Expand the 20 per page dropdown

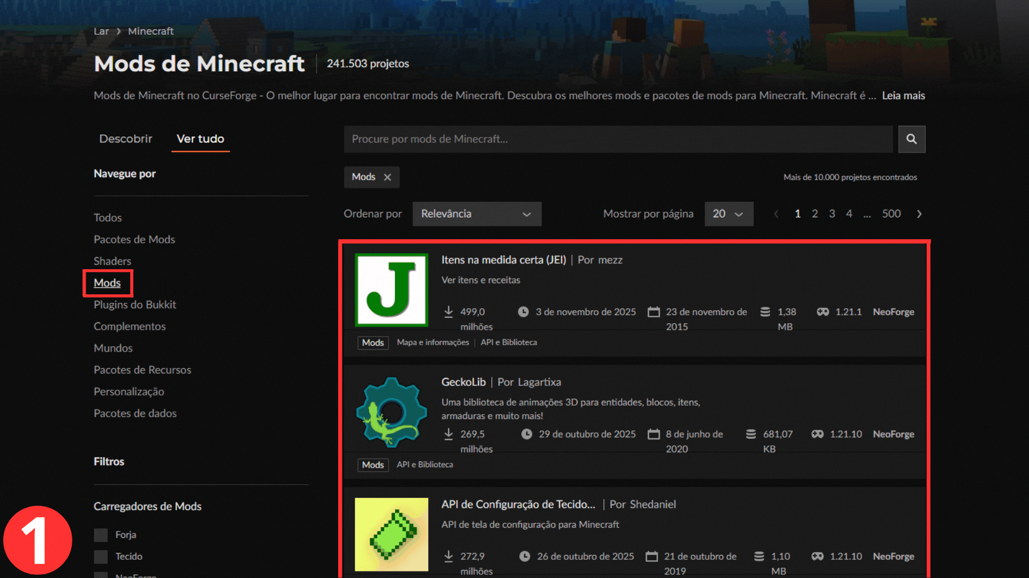pyautogui.click(x=728, y=214)
